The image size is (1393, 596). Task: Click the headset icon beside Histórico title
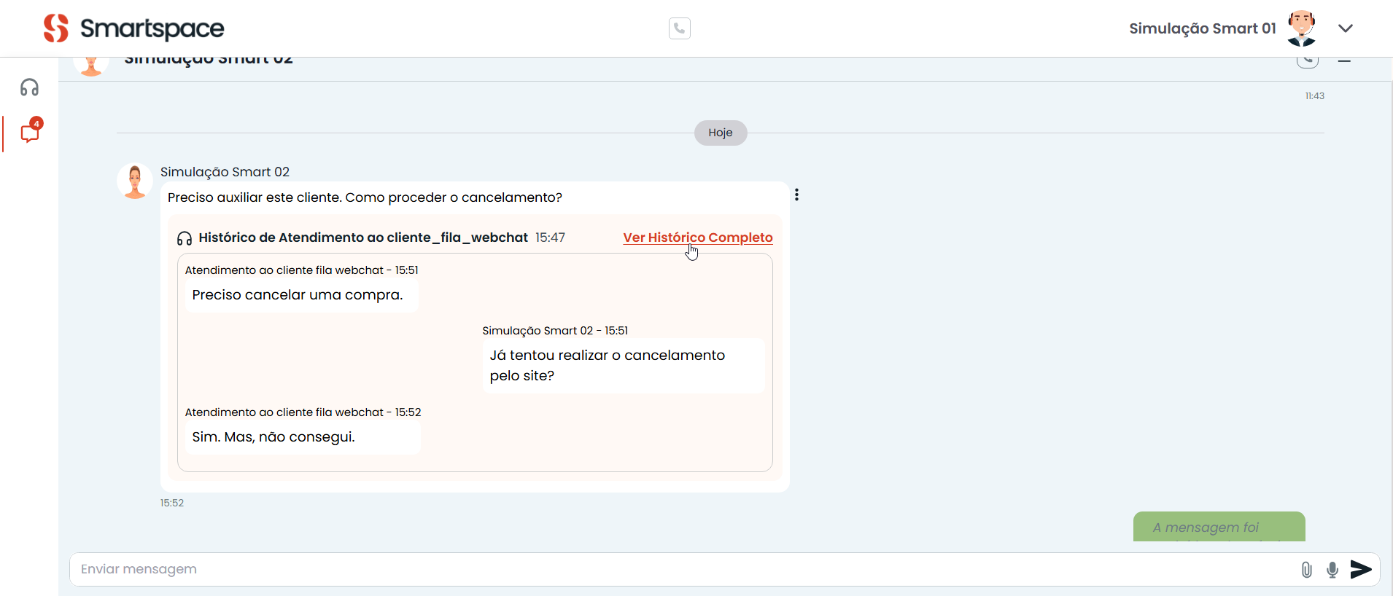coord(185,238)
